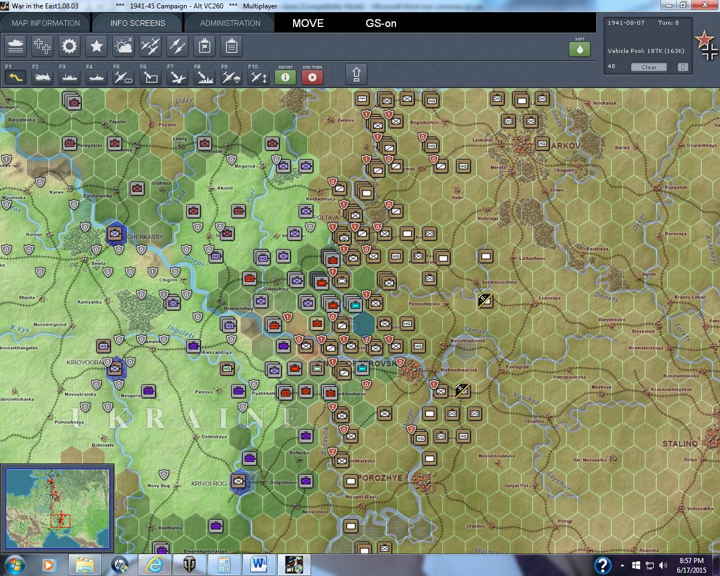Click the opposing arrows info icon
720x576 pixels.
click(177, 46)
